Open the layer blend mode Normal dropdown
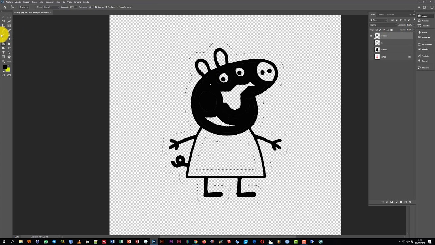Image resolution: width=435 pixels, height=245 pixels. pos(383,25)
